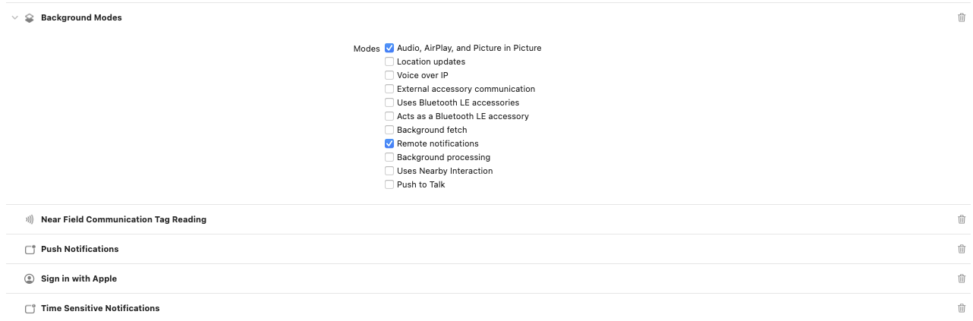Remove Sign in with Apple via trash icon
Image resolution: width=973 pixels, height=321 pixels.
(x=962, y=279)
